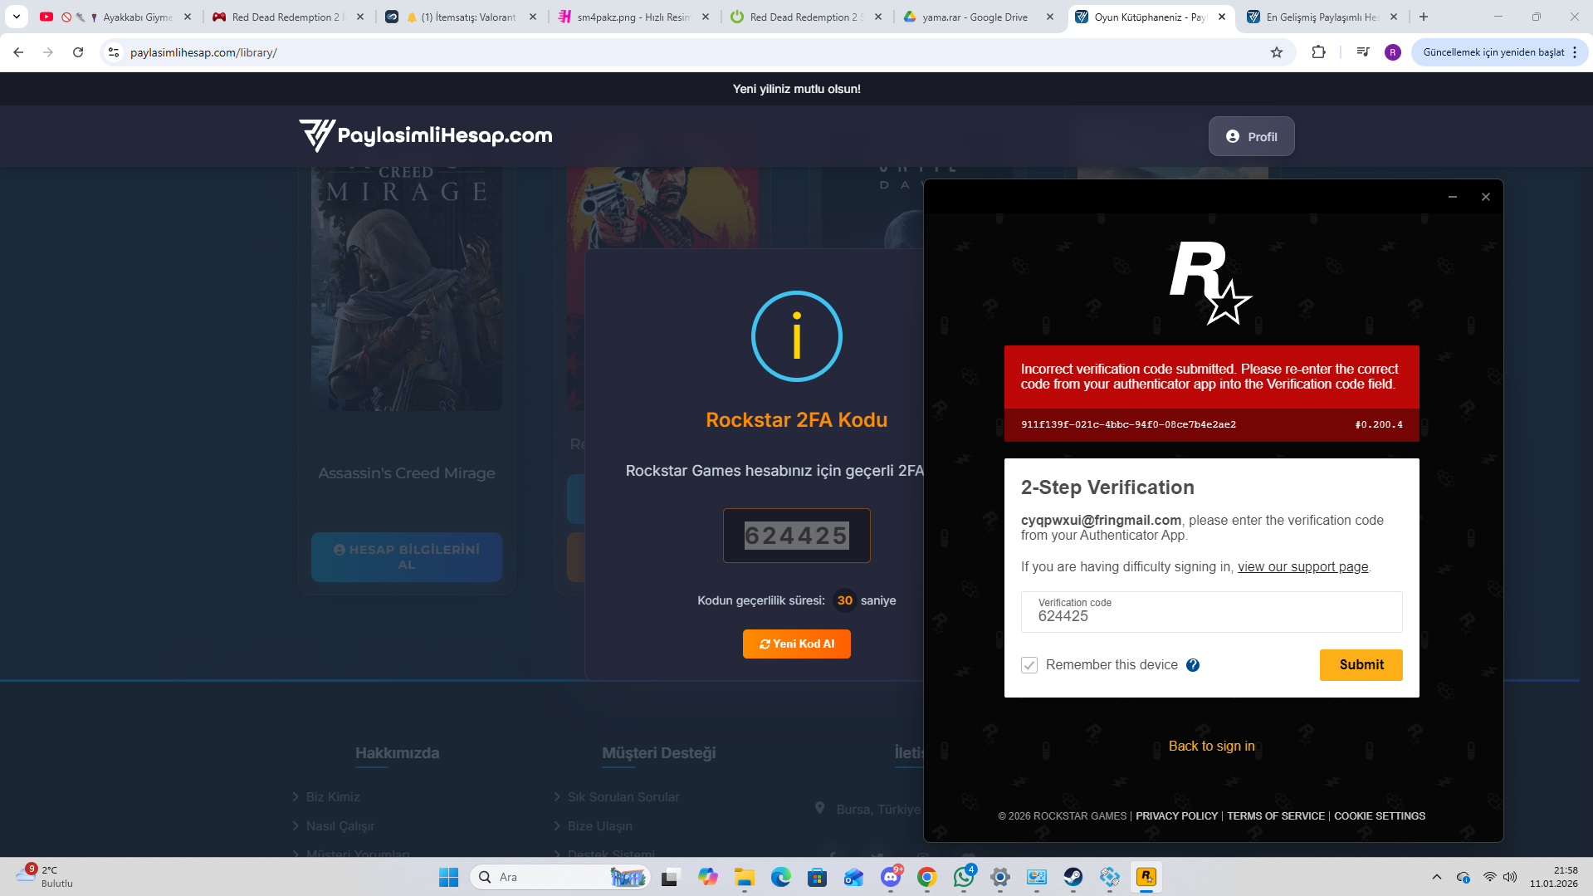Open a new browser tab
1593x896 pixels.
(1424, 17)
